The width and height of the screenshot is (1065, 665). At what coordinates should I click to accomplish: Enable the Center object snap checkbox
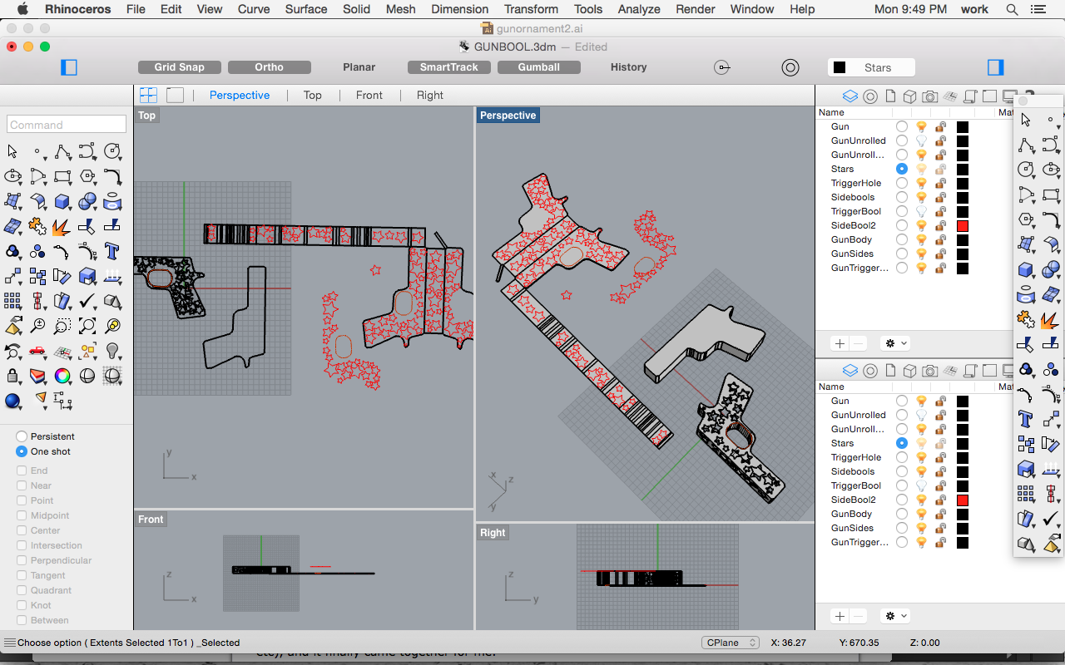pos(22,530)
